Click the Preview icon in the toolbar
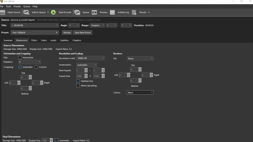 (95, 12)
